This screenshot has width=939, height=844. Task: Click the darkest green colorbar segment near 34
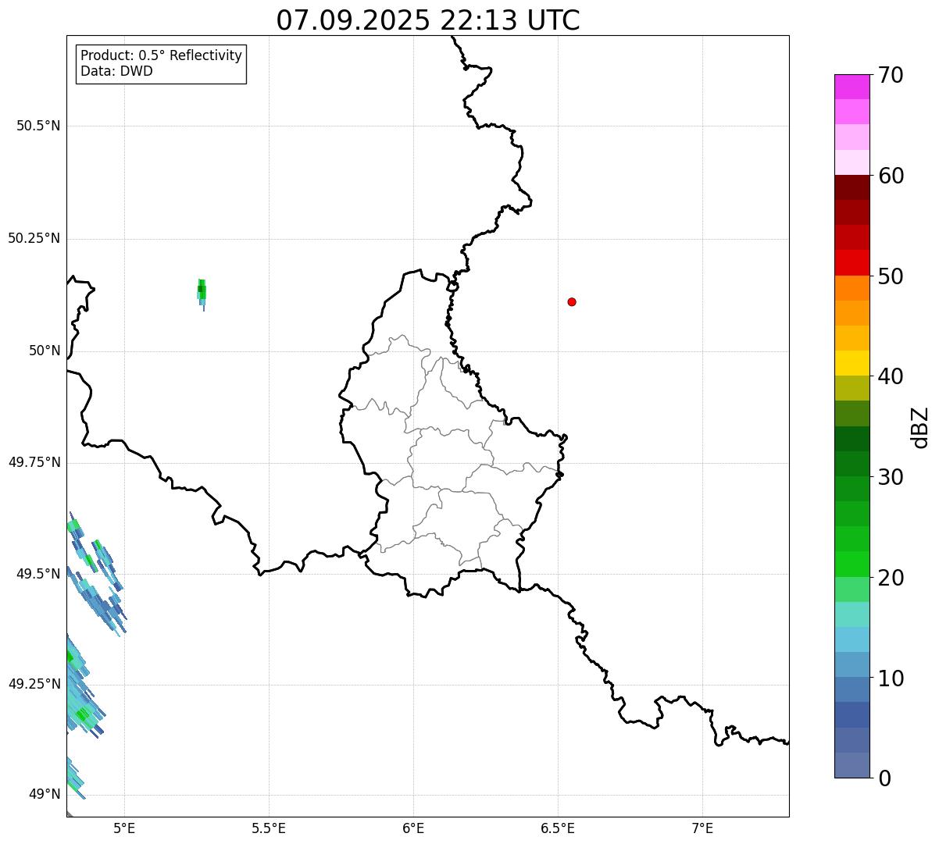coord(852,439)
